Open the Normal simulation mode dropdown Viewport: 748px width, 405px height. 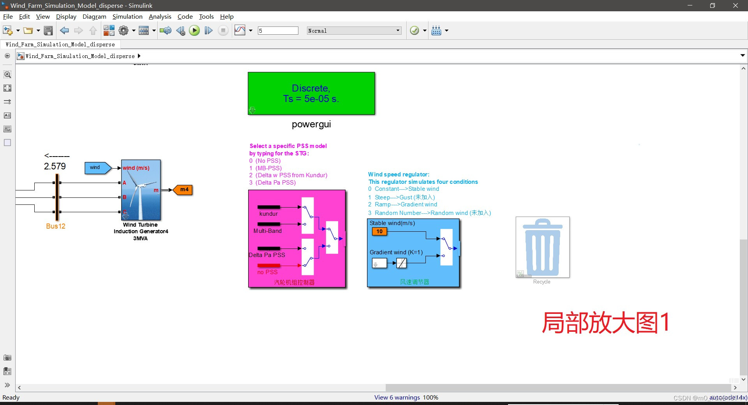[398, 30]
